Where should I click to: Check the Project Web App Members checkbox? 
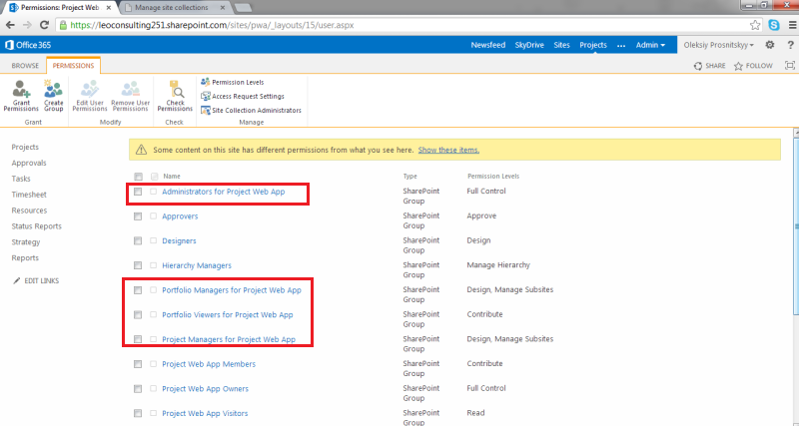[x=138, y=364]
